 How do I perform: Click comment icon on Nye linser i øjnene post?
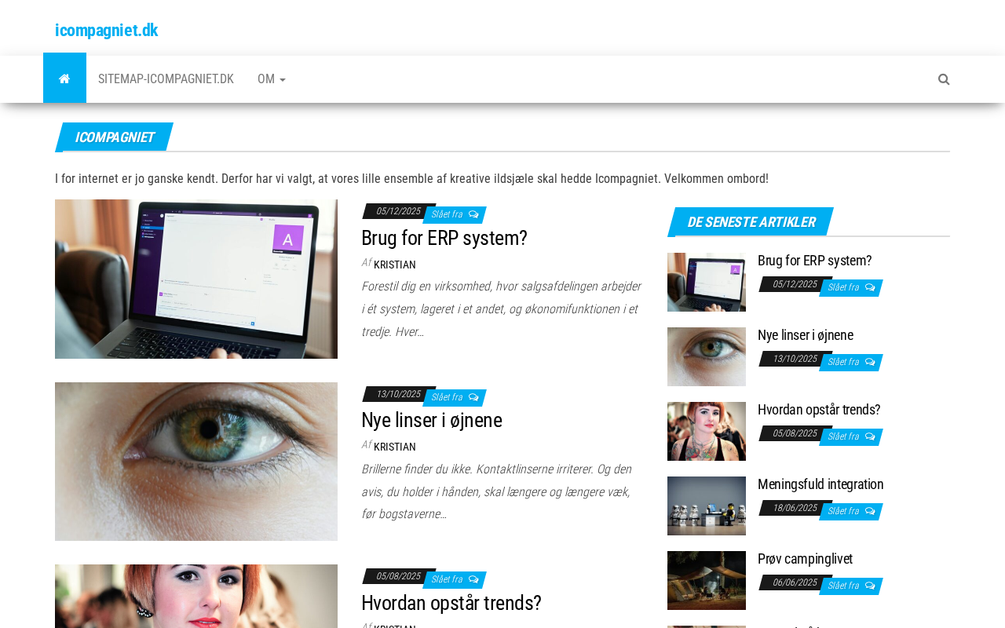click(x=473, y=397)
